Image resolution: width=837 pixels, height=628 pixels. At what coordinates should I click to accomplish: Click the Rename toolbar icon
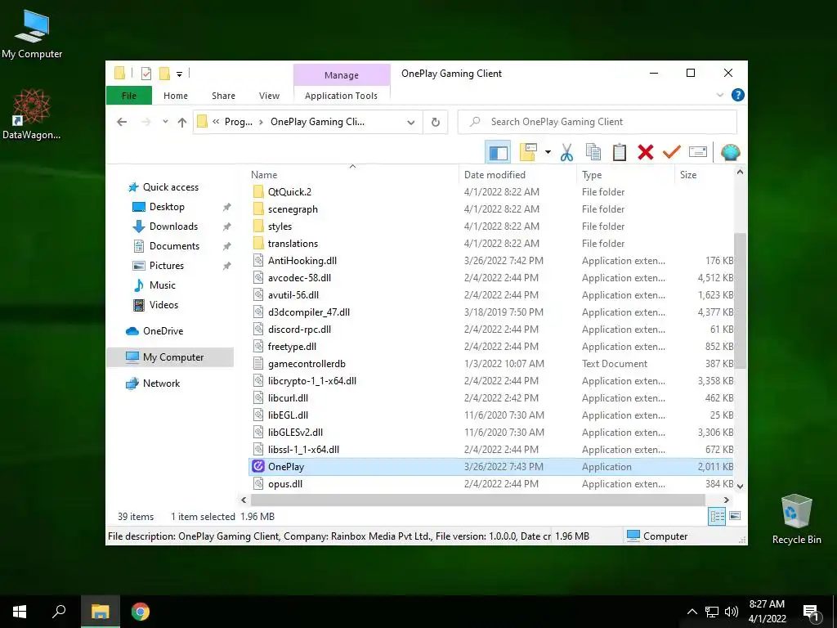[698, 152]
